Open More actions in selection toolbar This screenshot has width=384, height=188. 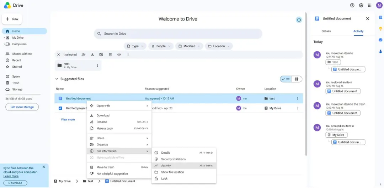coord(128,55)
